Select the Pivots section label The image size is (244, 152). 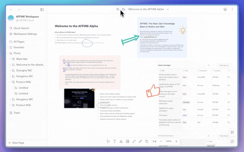[x=17, y=53]
